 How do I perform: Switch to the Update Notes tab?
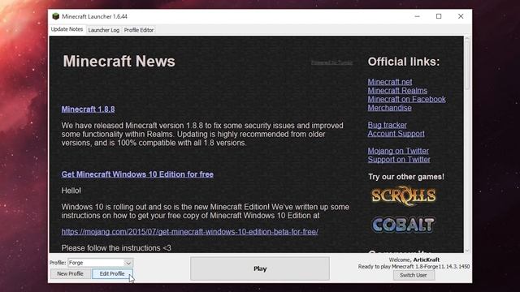pos(67,29)
